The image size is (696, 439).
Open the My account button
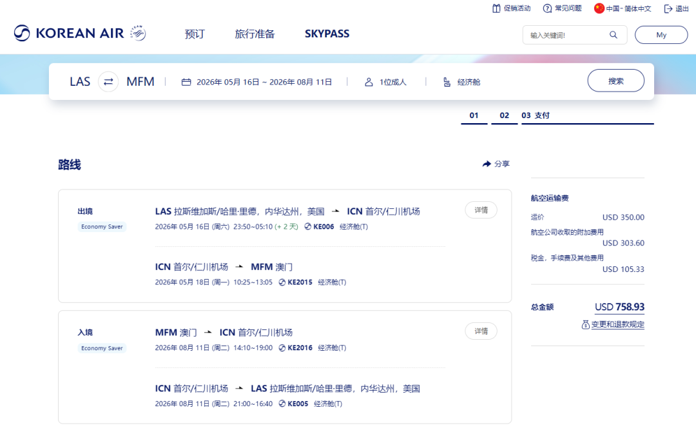tap(661, 35)
